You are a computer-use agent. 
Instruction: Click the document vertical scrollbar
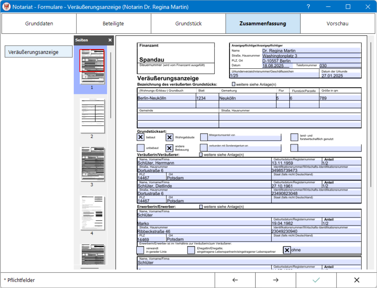371,115
